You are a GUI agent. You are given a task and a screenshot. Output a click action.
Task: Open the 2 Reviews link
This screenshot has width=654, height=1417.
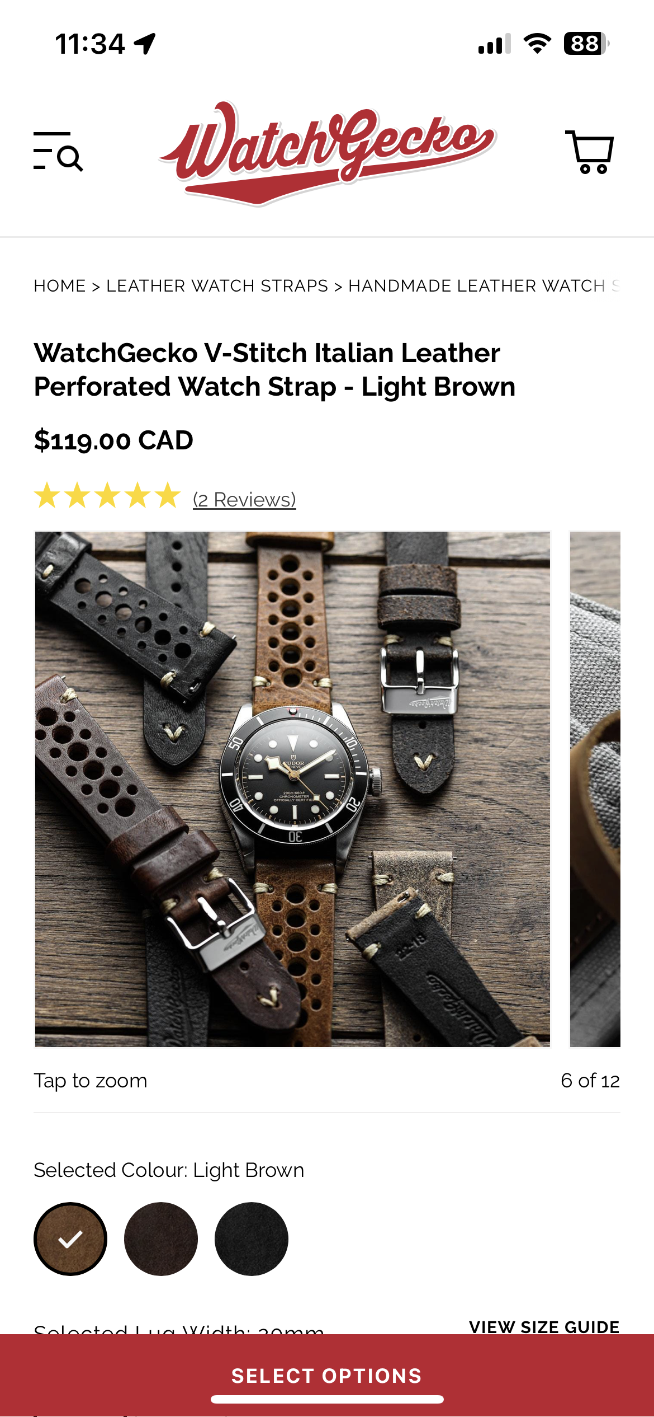244,499
